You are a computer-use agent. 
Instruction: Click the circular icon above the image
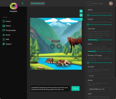click(x=81, y=11)
